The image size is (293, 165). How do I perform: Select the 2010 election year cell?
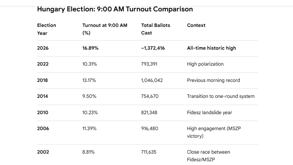point(43,113)
